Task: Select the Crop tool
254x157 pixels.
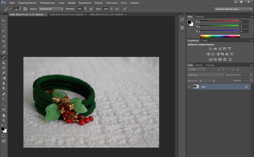Action: (4, 41)
